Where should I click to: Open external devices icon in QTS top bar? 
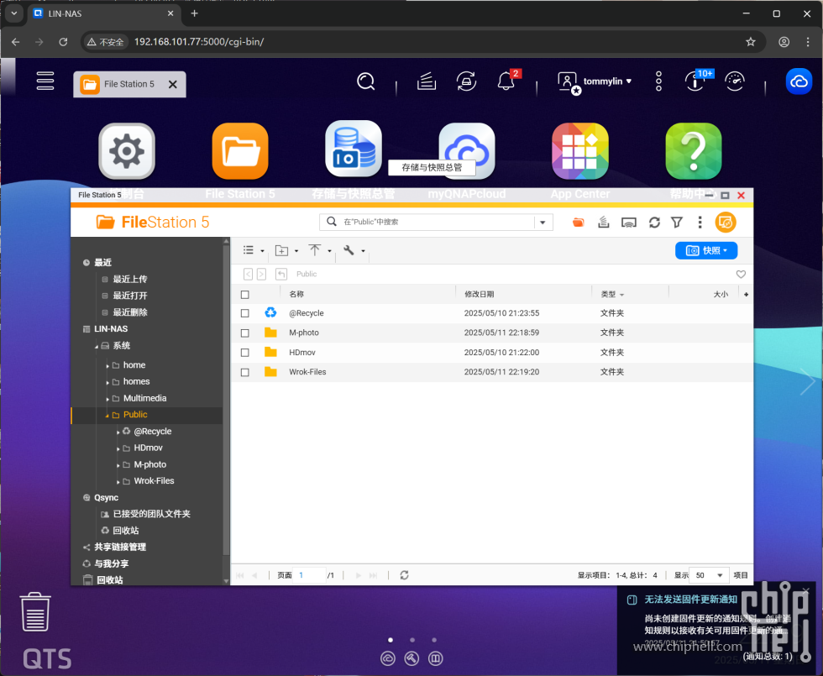pos(466,81)
